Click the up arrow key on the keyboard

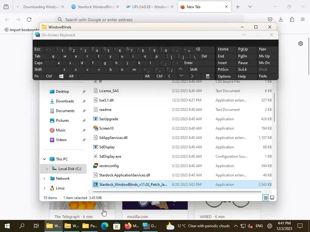coord(180,69)
